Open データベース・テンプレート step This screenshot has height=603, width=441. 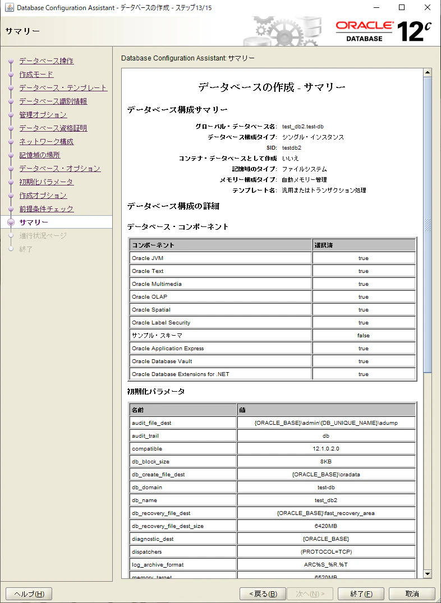(x=63, y=88)
